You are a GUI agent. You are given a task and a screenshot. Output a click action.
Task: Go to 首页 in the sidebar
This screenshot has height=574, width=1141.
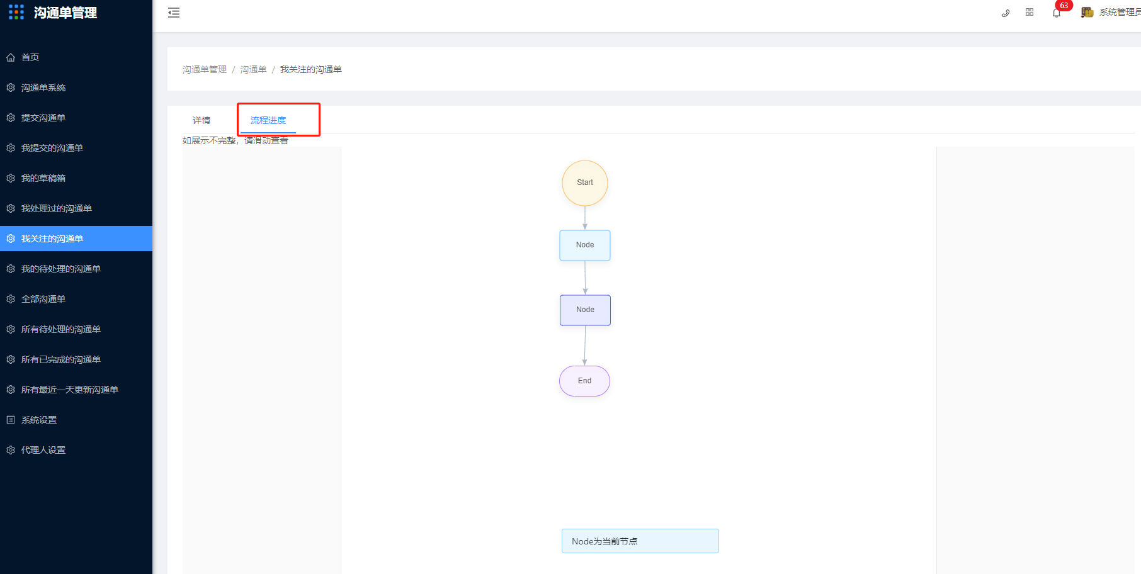click(x=76, y=57)
